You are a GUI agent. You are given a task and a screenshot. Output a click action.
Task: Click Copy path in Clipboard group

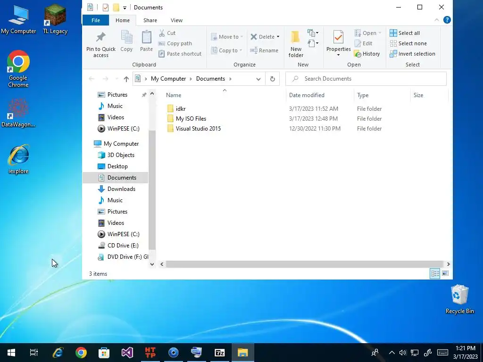[x=175, y=43]
